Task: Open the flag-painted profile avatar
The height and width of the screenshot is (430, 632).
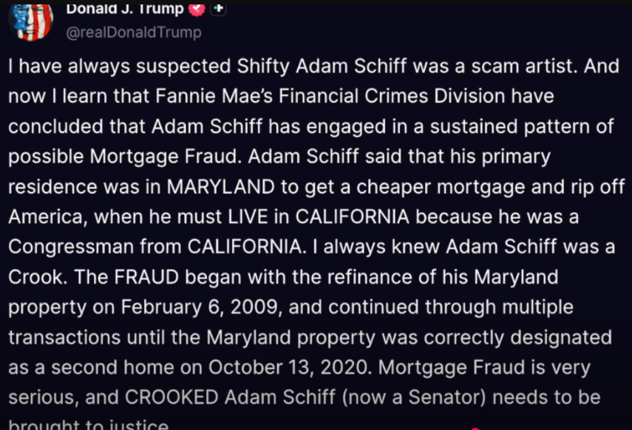Action: (31, 21)
